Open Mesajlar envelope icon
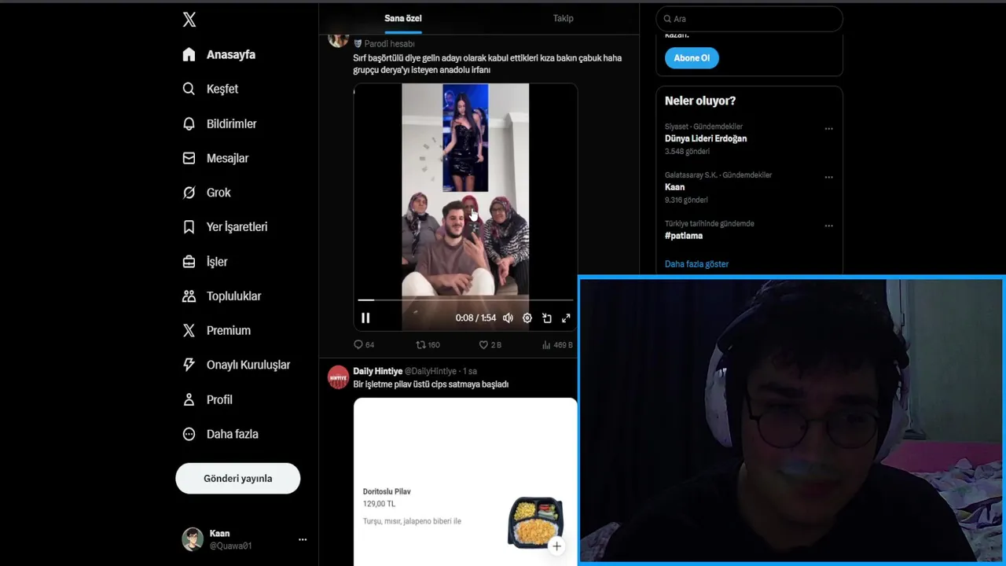Viewport: 1006px width, 566px height. tap(189, 158)
